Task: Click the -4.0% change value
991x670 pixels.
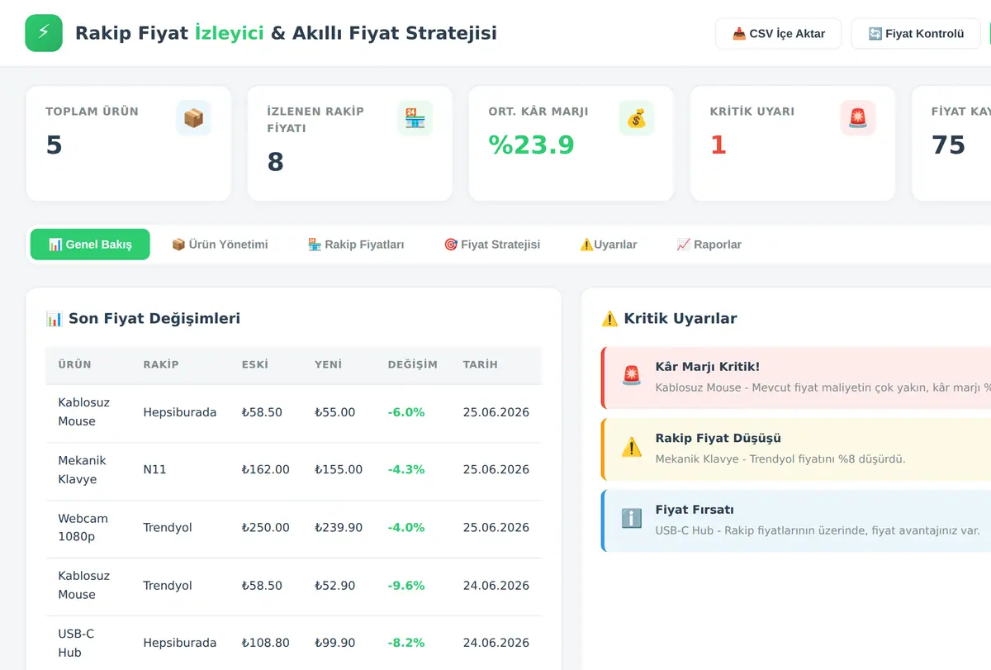Action: click(406, 528)
